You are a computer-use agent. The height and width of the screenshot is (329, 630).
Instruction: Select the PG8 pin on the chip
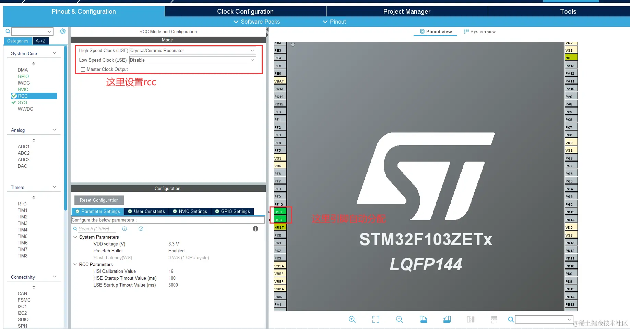[571, 158]
